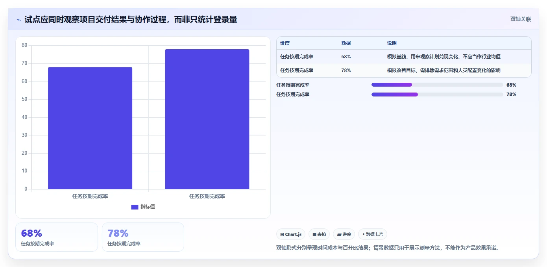Image resolution: width=547 pixels, height=267 pixels.
Task: Toggle the 指标值 legend swatch
Action: (x=135, y=207)
